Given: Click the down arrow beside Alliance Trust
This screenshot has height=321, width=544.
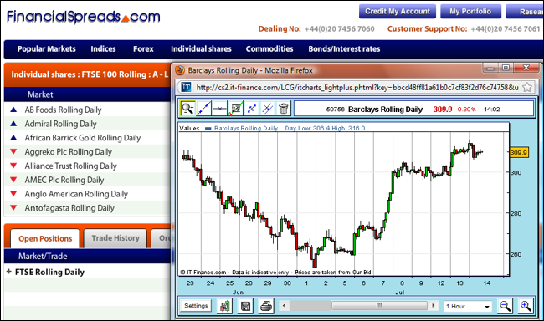Looking at the screenshot, I should (13, 166).
